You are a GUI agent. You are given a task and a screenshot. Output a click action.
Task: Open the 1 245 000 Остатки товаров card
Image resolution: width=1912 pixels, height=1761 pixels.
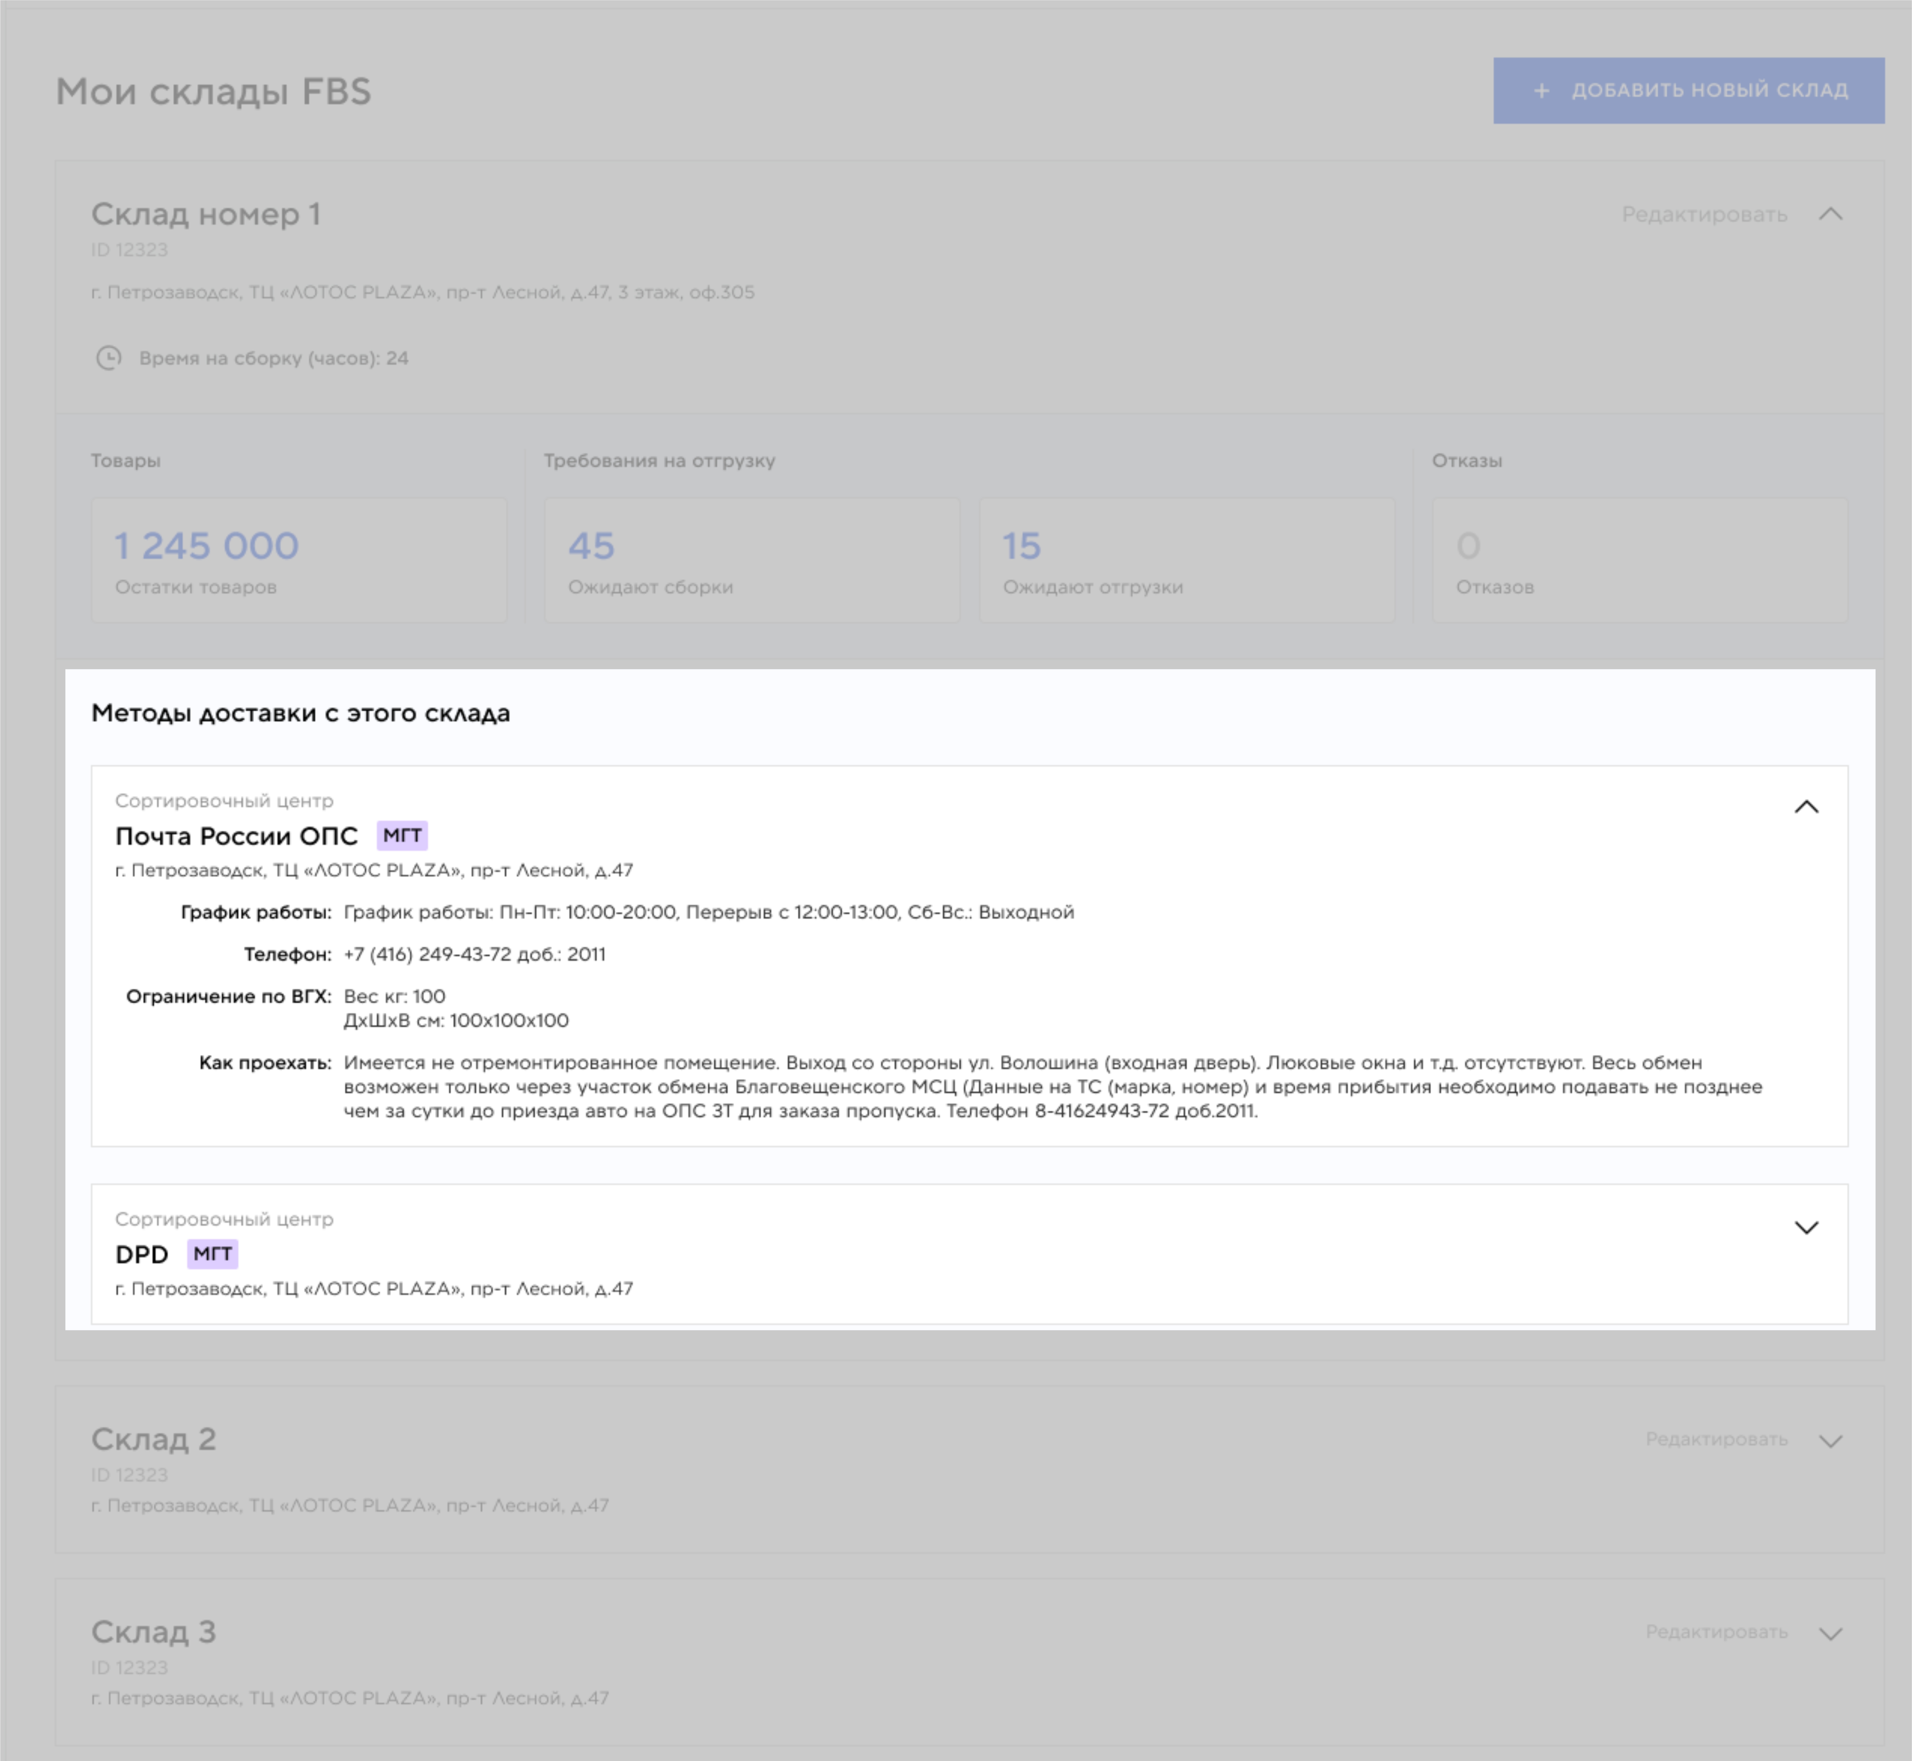click(x=299, y=560)
